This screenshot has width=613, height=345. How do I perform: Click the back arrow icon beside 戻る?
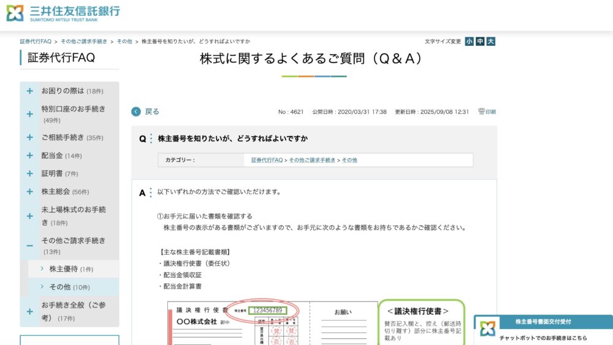pos(136,112)
